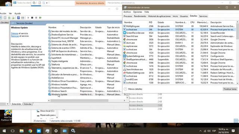This screenshot has width=239, height=134.
Task: Open Ver menu in Services window
Action: click(10, 13)
